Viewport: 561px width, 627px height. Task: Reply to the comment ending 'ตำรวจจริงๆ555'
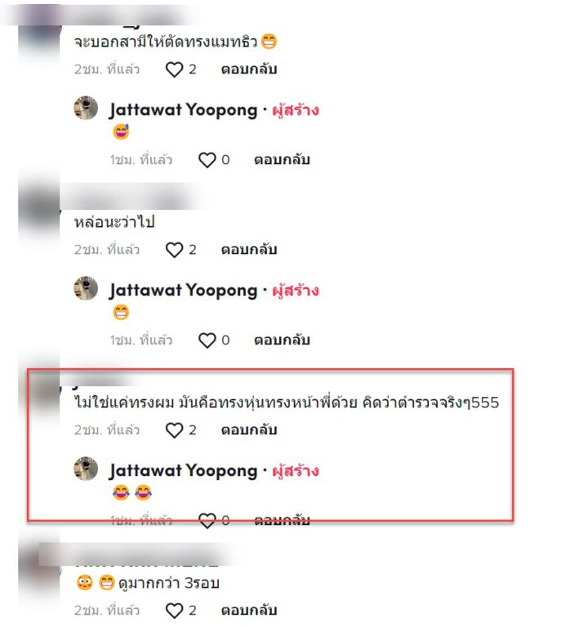point(249,430)
